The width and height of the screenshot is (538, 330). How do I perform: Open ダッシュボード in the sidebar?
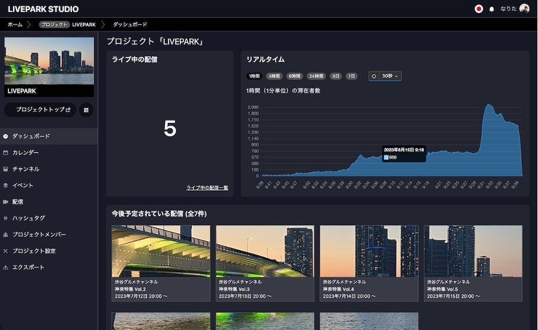(49, 136)
